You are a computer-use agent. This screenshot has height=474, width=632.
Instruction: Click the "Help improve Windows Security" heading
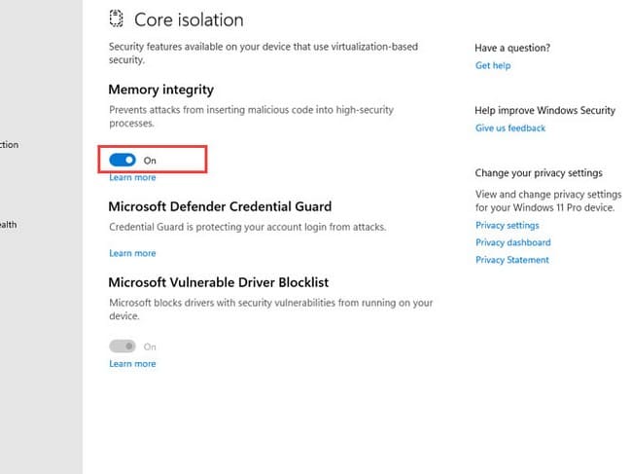coord(544,111)
